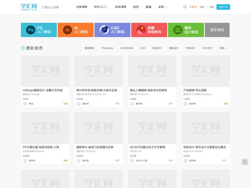
Task: Open thumbnail of 照片转手绘-娃娃风格 course
Action: [x=99, y=71]
